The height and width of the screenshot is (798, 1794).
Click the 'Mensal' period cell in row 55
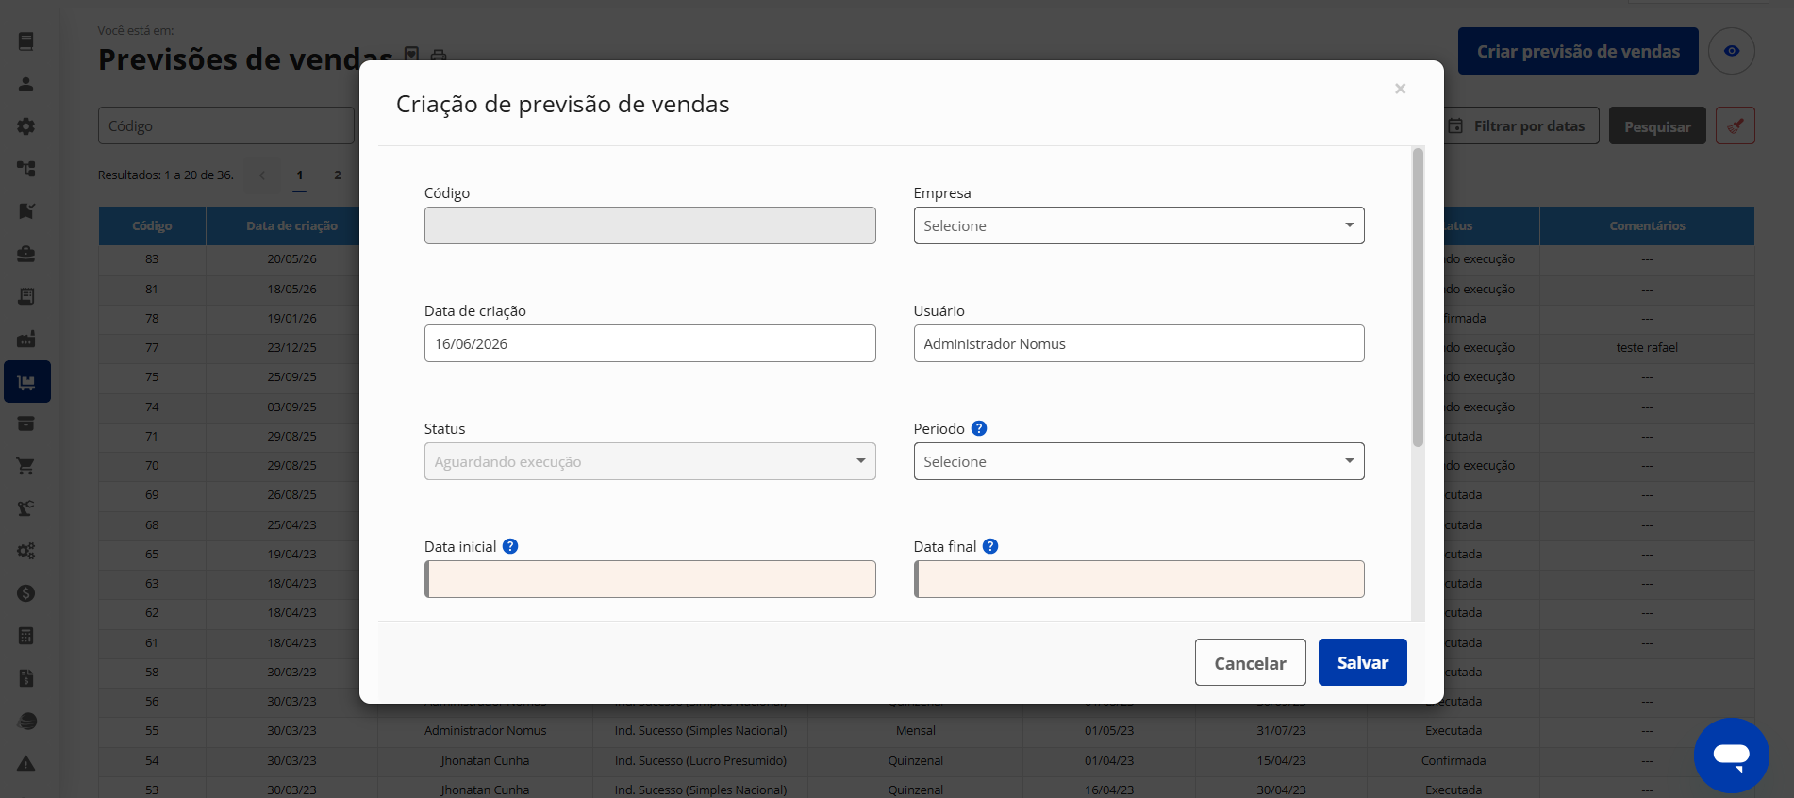(x=915, y=731)
